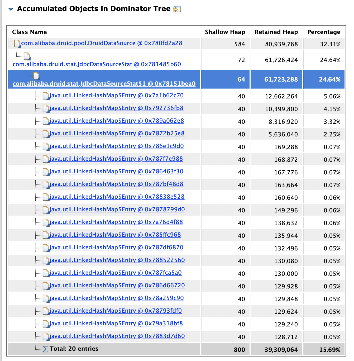The image size is (354, 361).
Task: Click the icon beside the Dominator Tree title
Action: (x=177, y=9)
